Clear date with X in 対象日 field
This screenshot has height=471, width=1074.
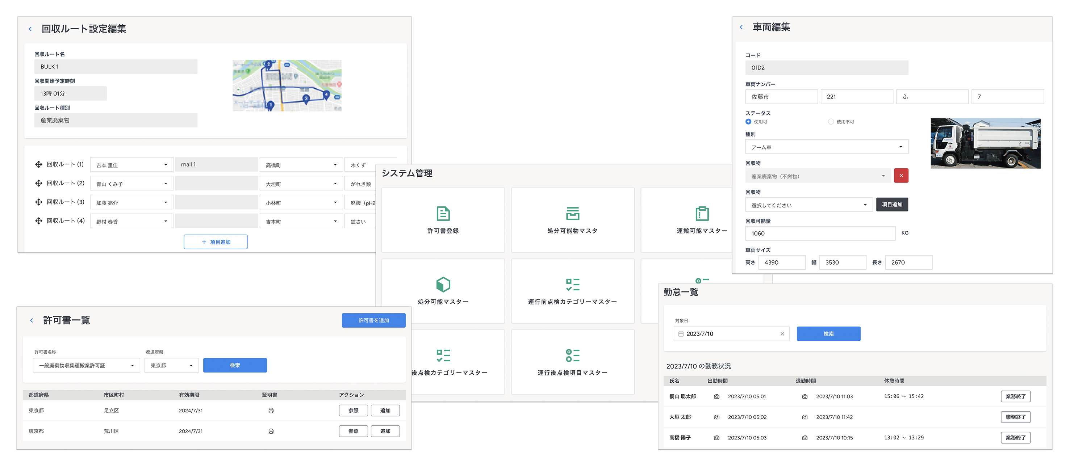tap(782, 334)
